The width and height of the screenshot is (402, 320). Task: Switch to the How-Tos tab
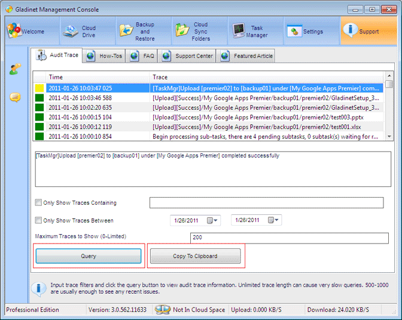tap(104, 56)
